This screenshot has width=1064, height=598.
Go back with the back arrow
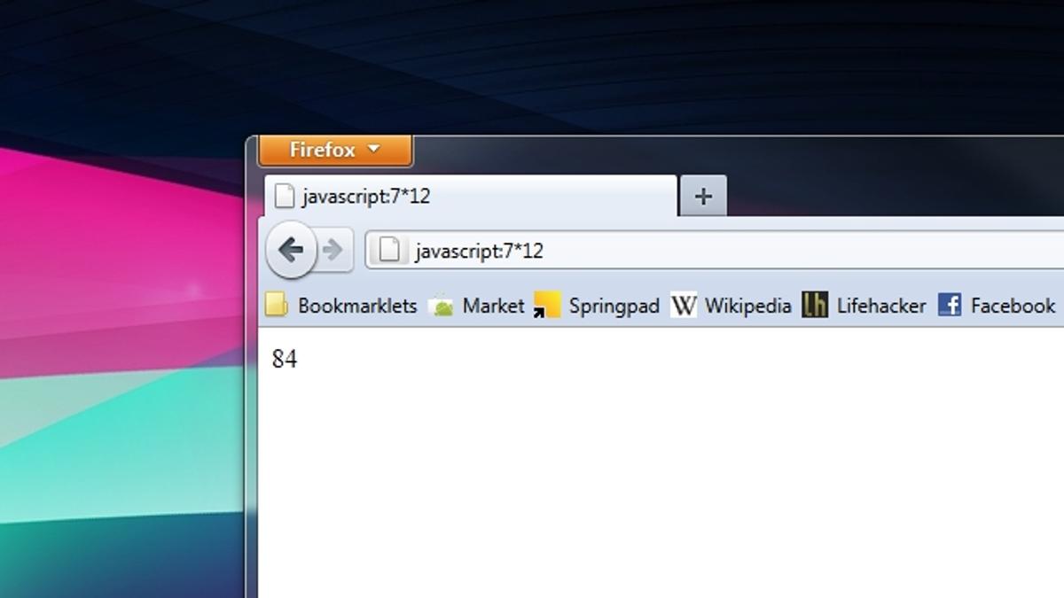coord(291,250)
